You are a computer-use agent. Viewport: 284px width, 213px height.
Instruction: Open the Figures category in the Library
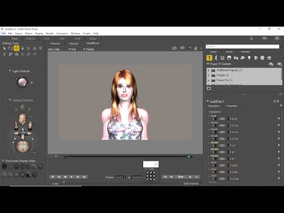coord(209,58)
